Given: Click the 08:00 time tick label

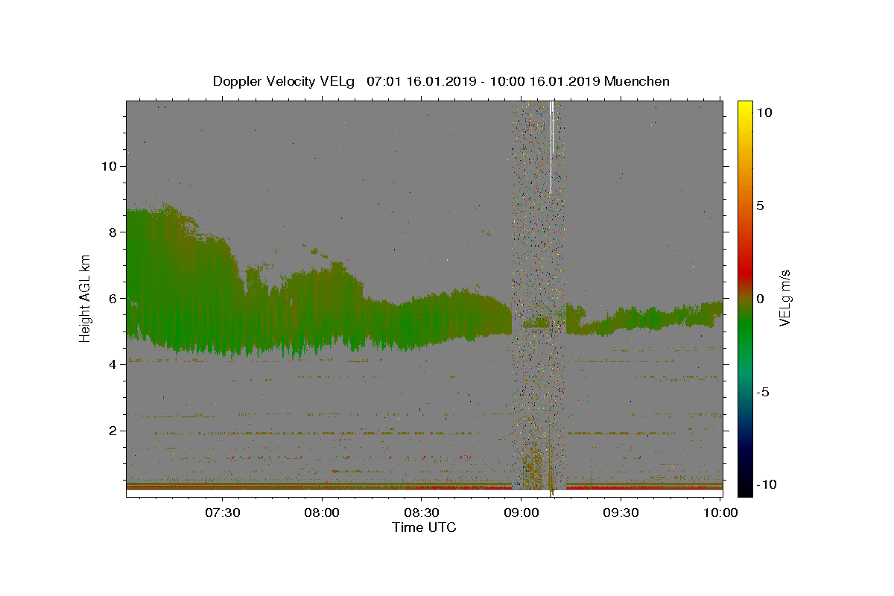Looking at the screenshot, I should click(x=323, y=513).
